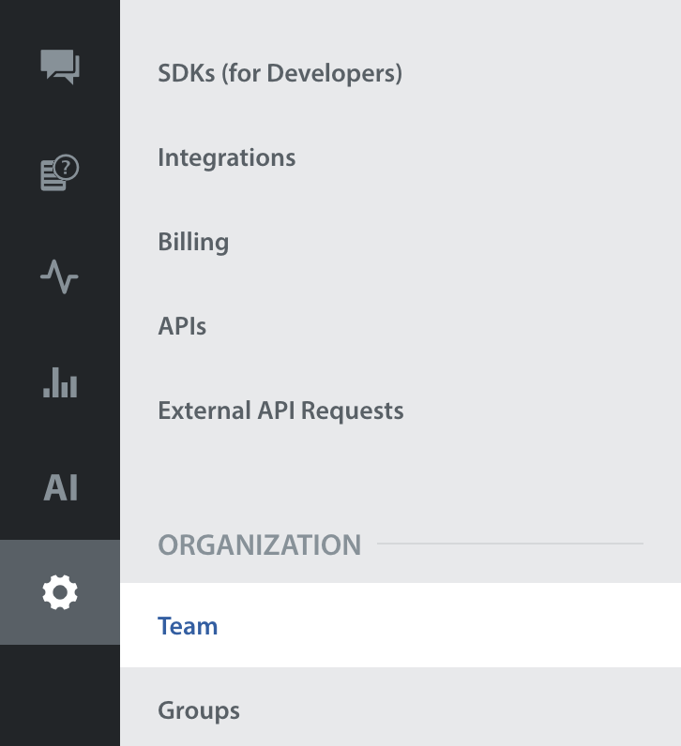Click white highlighted row right of Team

[x=450, y=626]
